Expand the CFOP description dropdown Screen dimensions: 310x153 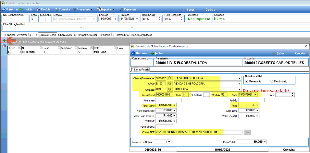240,83
